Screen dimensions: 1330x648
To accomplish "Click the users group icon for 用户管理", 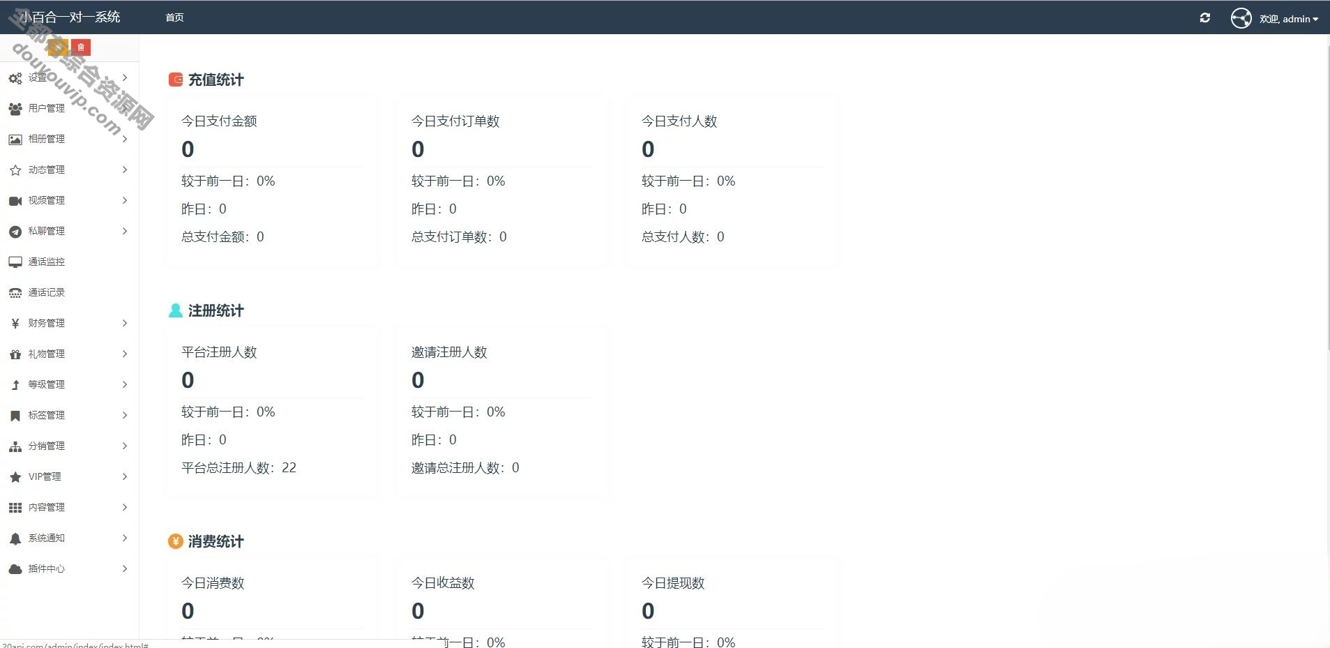I will (x=15, y=109).
